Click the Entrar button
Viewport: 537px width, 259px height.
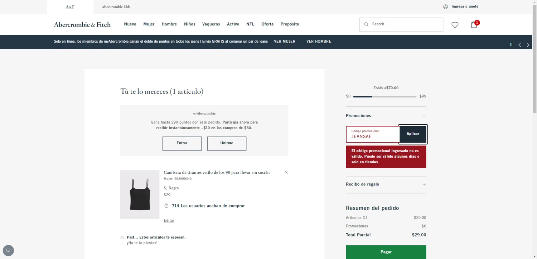(182, 143)
